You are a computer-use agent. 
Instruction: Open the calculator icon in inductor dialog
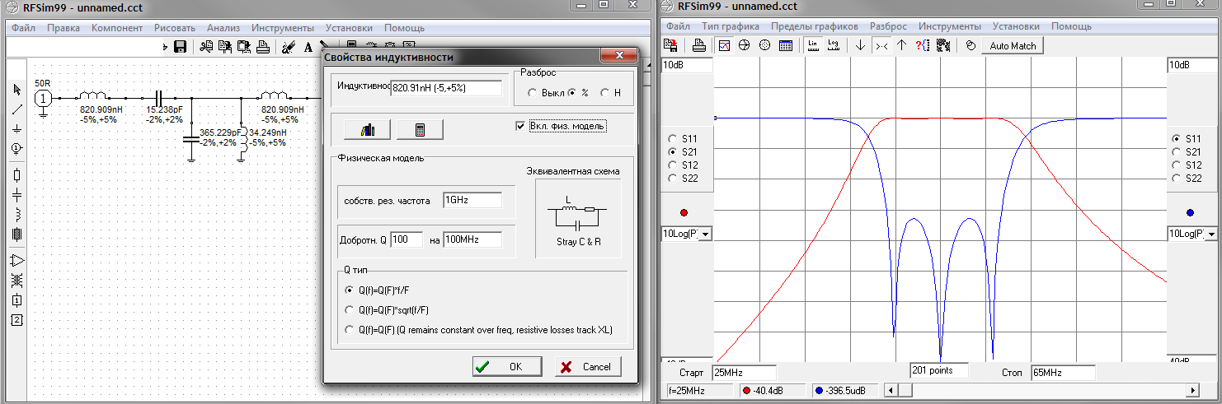coord(420,129)
